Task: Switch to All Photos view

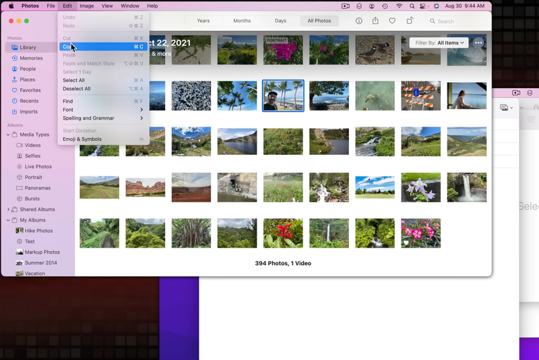Action: pyautogui.click(x=319, y=21)
